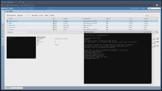Click the VMware ESXi logo

(x=7, y=8)
